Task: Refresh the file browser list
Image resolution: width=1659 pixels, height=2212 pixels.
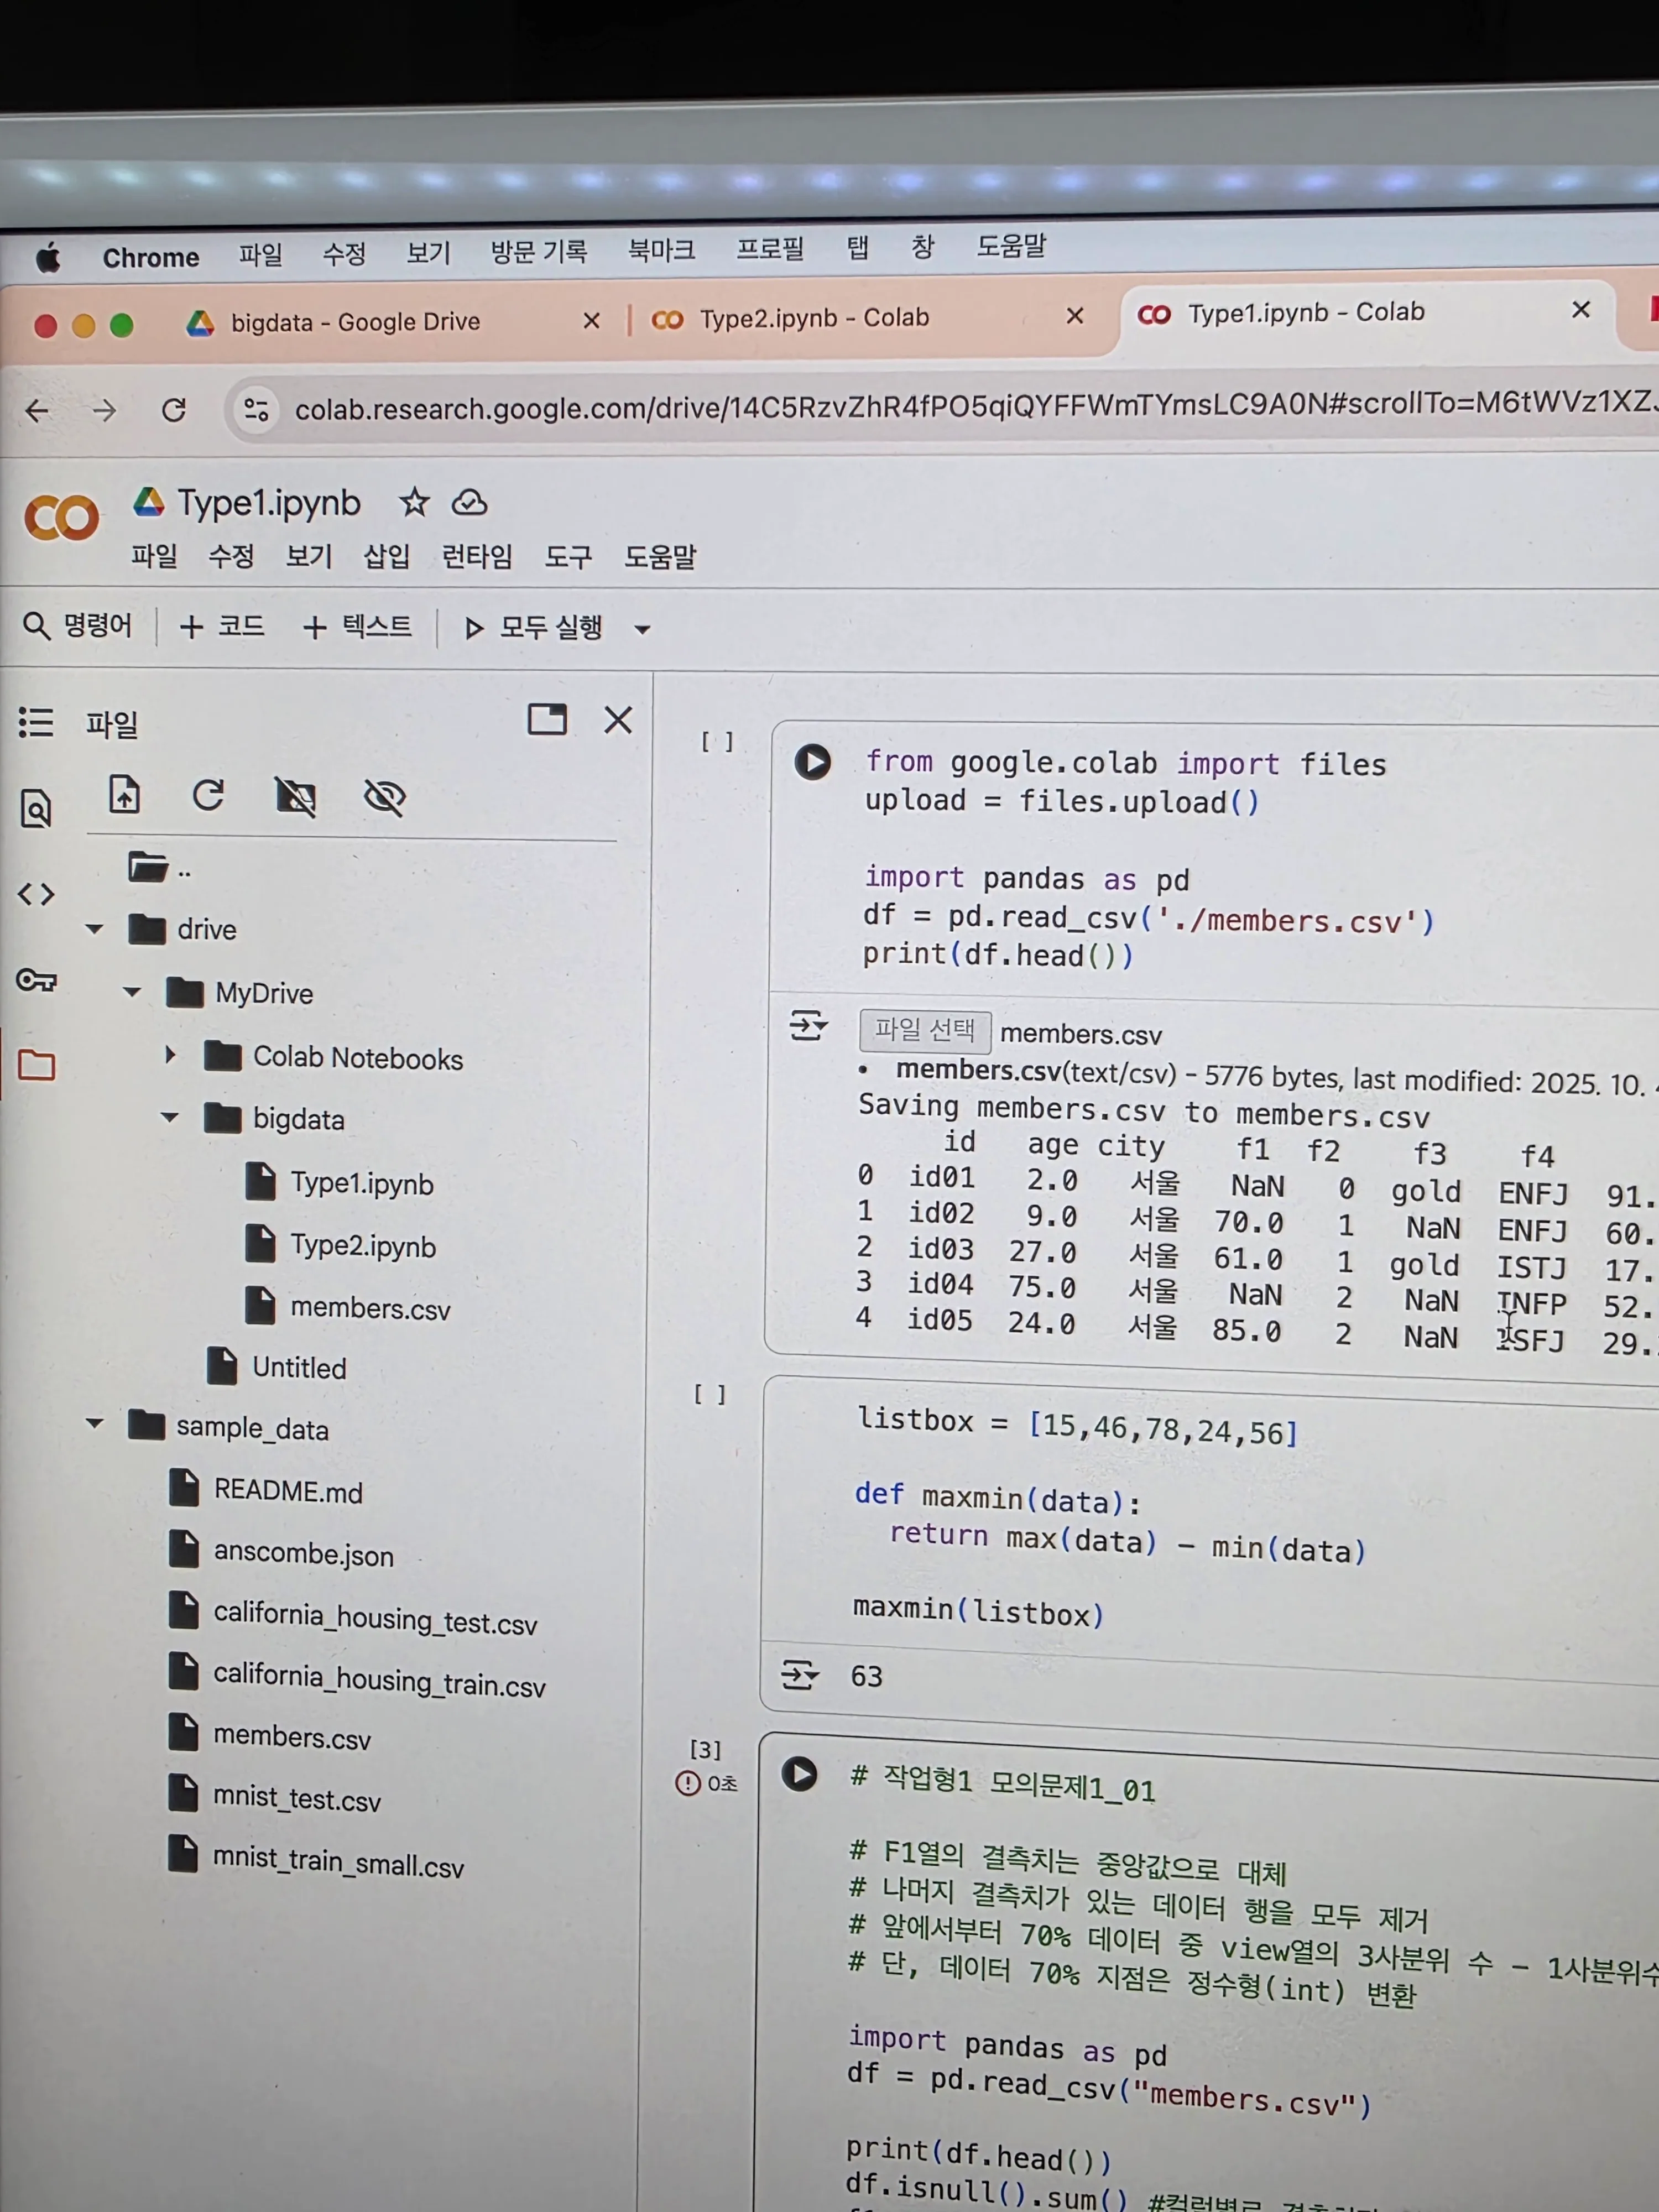Action: tap(208, 796)
